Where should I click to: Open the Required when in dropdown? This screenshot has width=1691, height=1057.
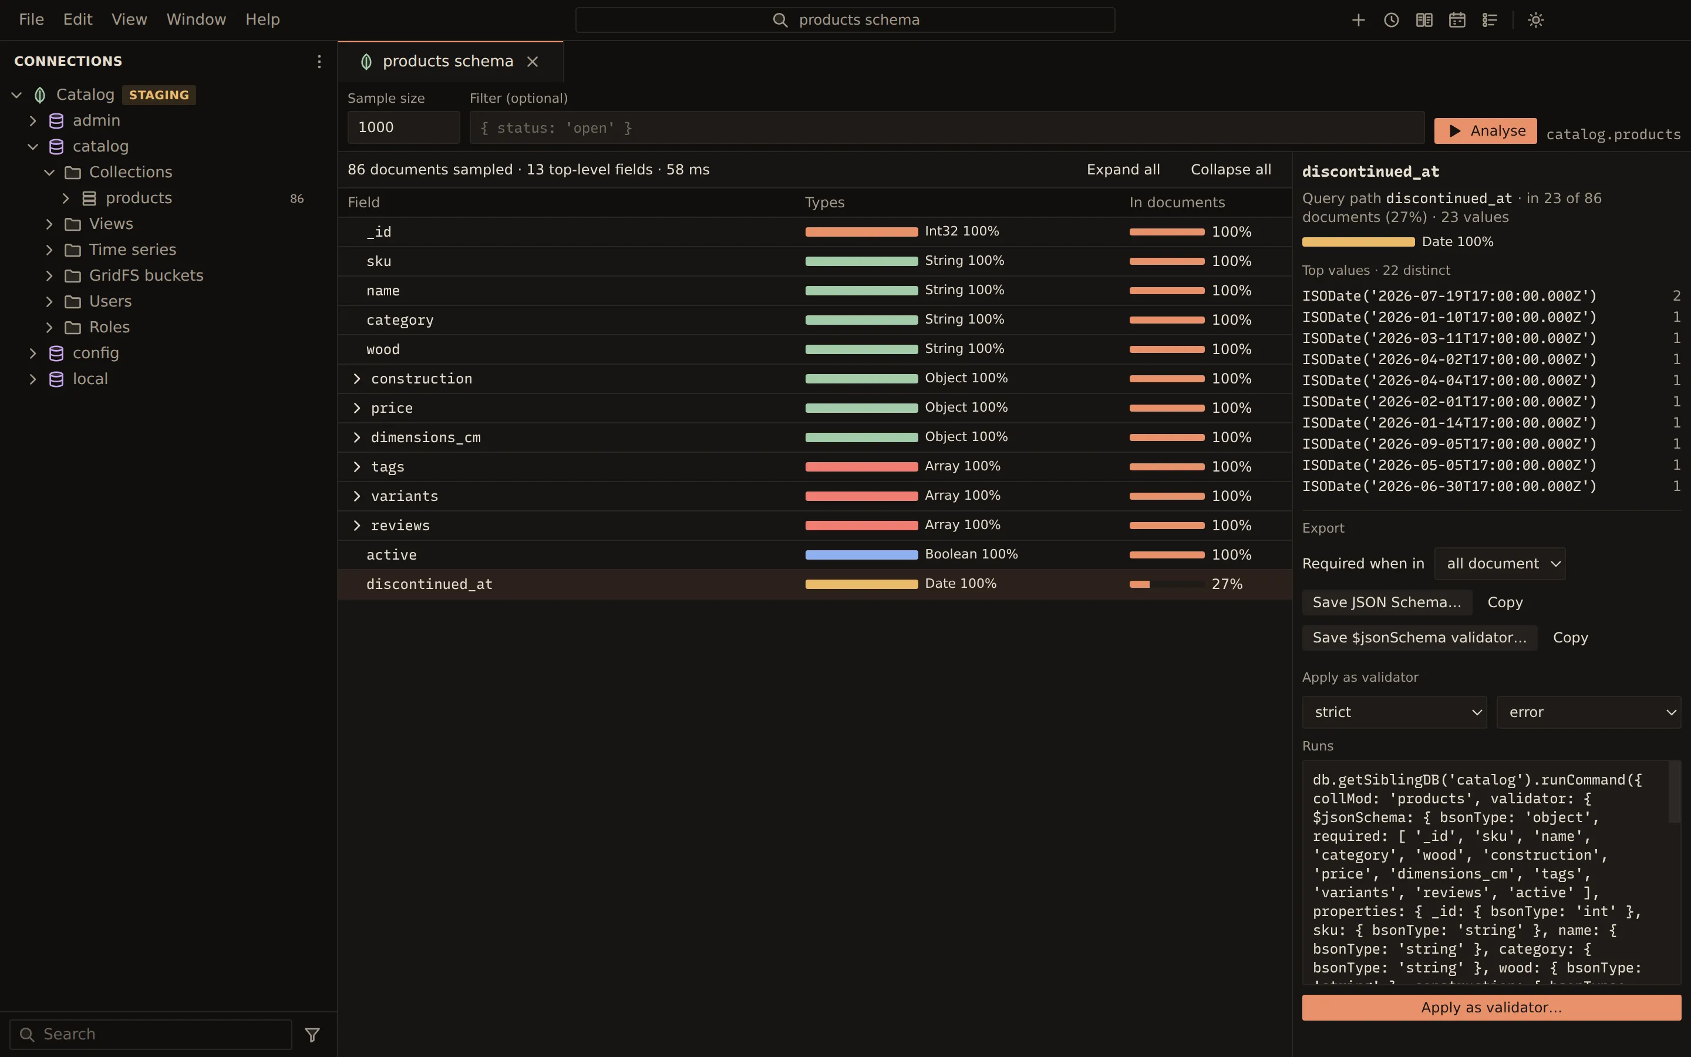pyautogui.click(x=1500, y=564)
